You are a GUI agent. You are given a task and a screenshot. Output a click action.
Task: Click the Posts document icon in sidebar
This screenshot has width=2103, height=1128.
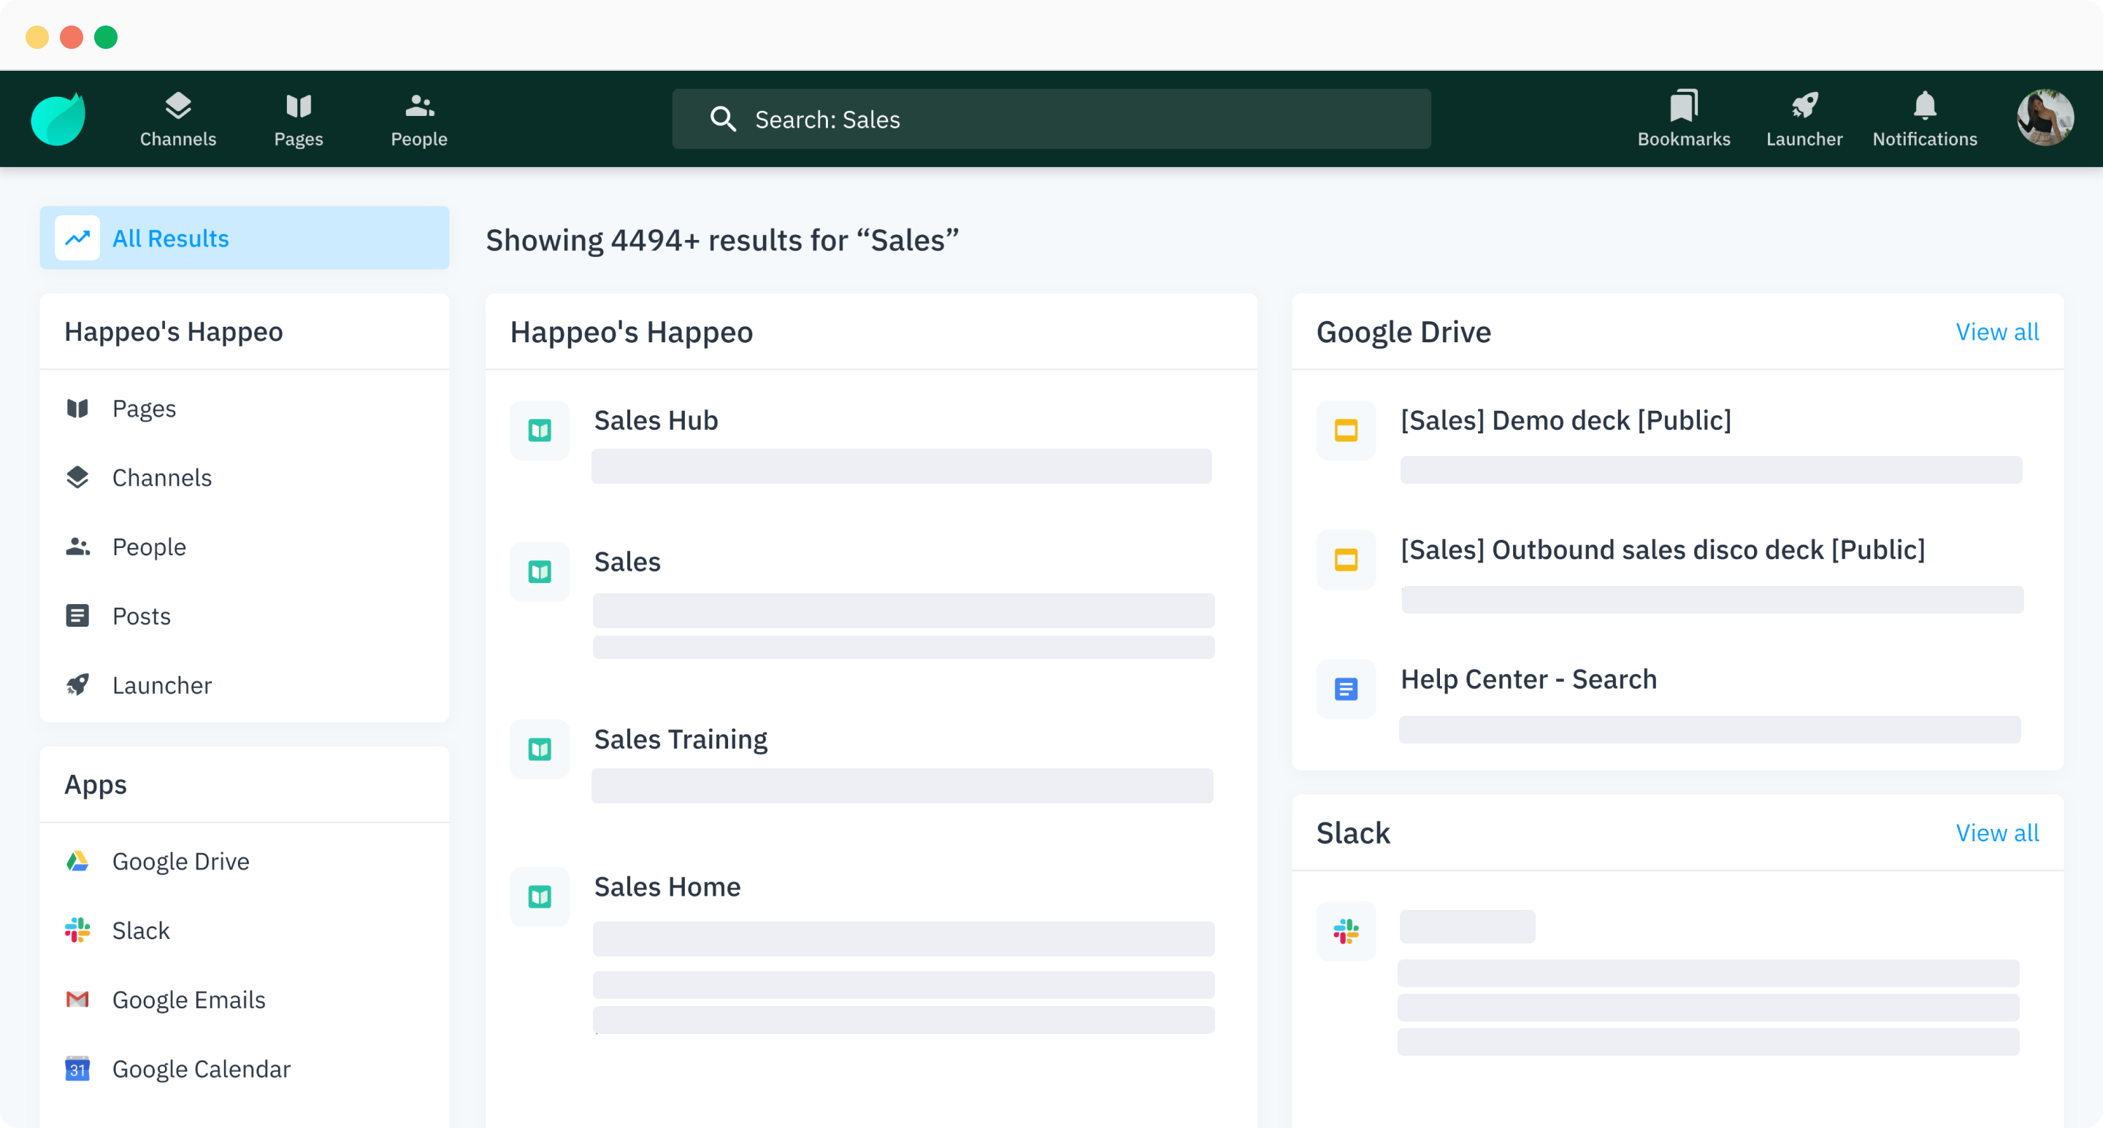[77, 616]
